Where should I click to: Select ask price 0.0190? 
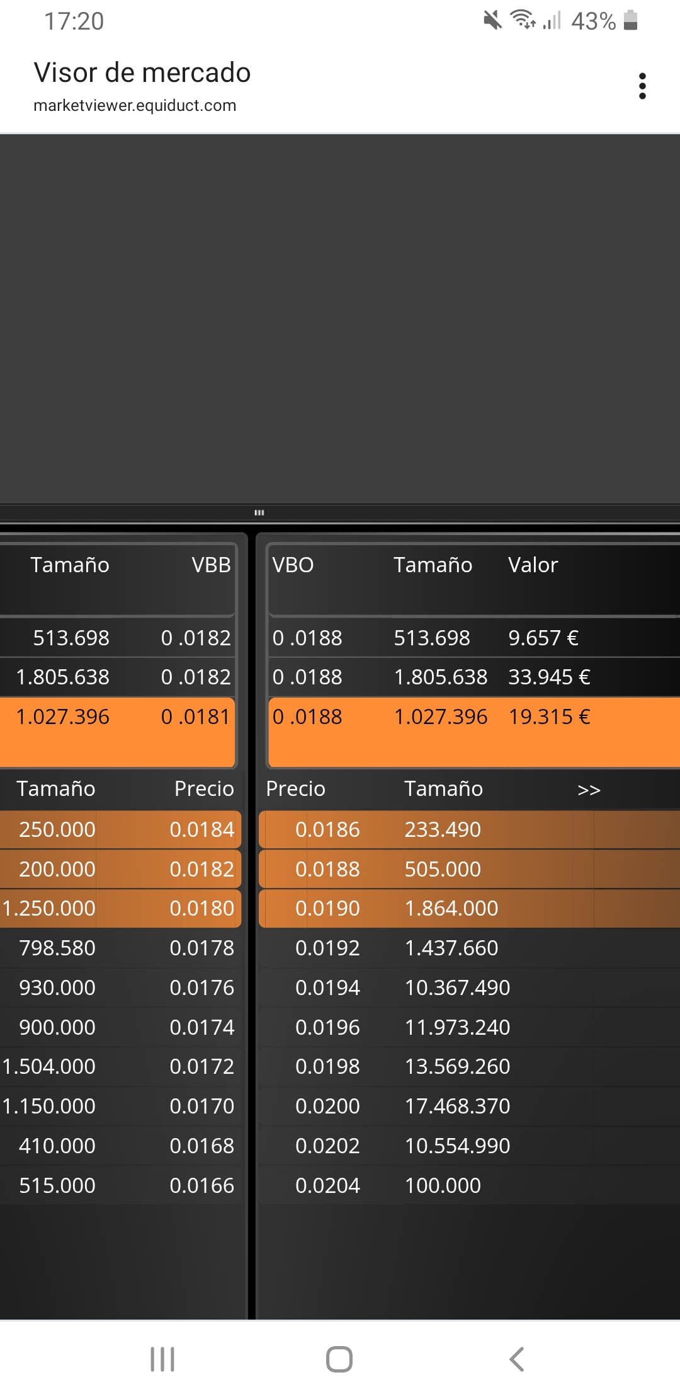point(327,908)
